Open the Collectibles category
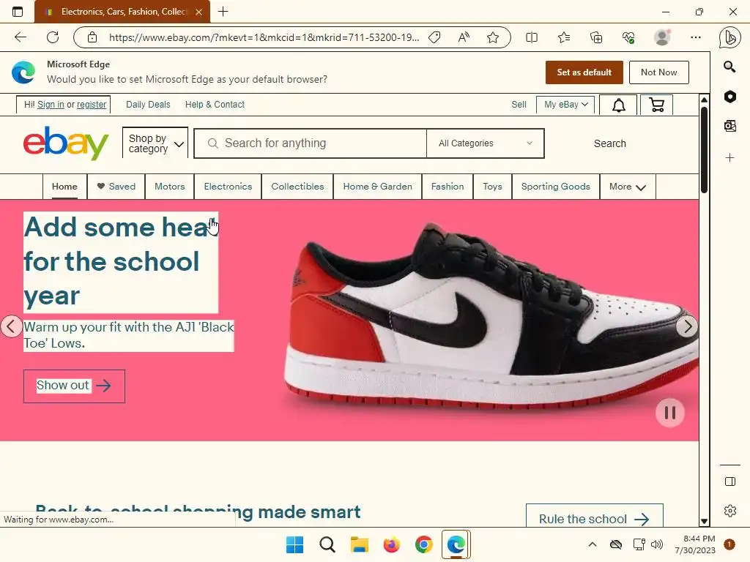The height and width of the screenshot is (562, 750). (x=297, y=187)
